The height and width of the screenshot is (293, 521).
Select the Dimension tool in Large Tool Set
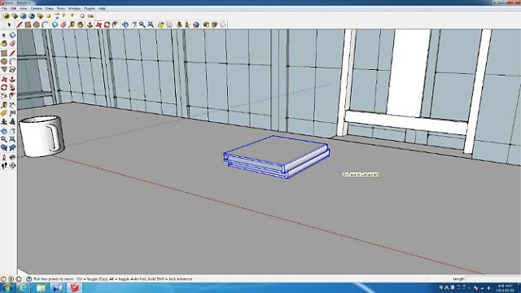tap(12, 105)
